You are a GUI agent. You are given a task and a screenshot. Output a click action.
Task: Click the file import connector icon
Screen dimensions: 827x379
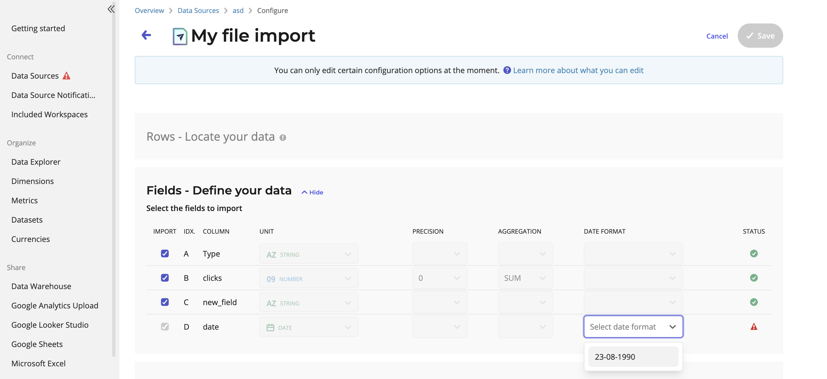tap(180, 35)
